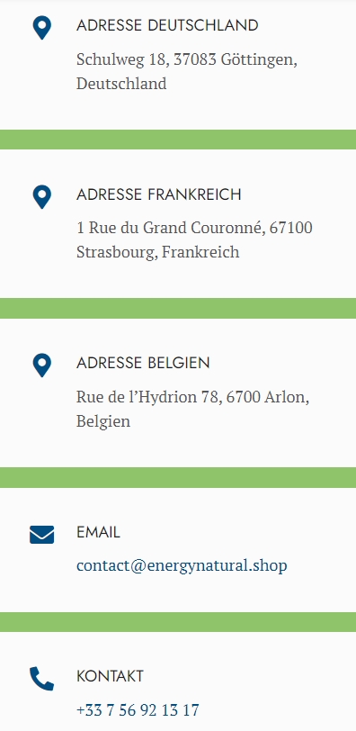This screenshot has height=731, width=356.
Task: Click the Rue de l'Hydrion Arlon address
Action: 193,410
